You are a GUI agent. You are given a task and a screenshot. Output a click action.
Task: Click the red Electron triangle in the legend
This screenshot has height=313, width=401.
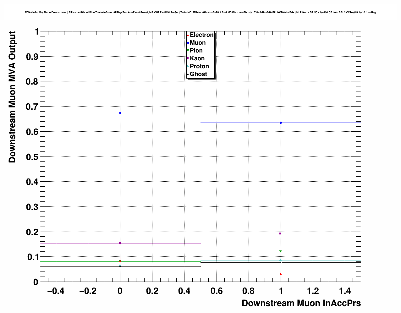(188, 35)
